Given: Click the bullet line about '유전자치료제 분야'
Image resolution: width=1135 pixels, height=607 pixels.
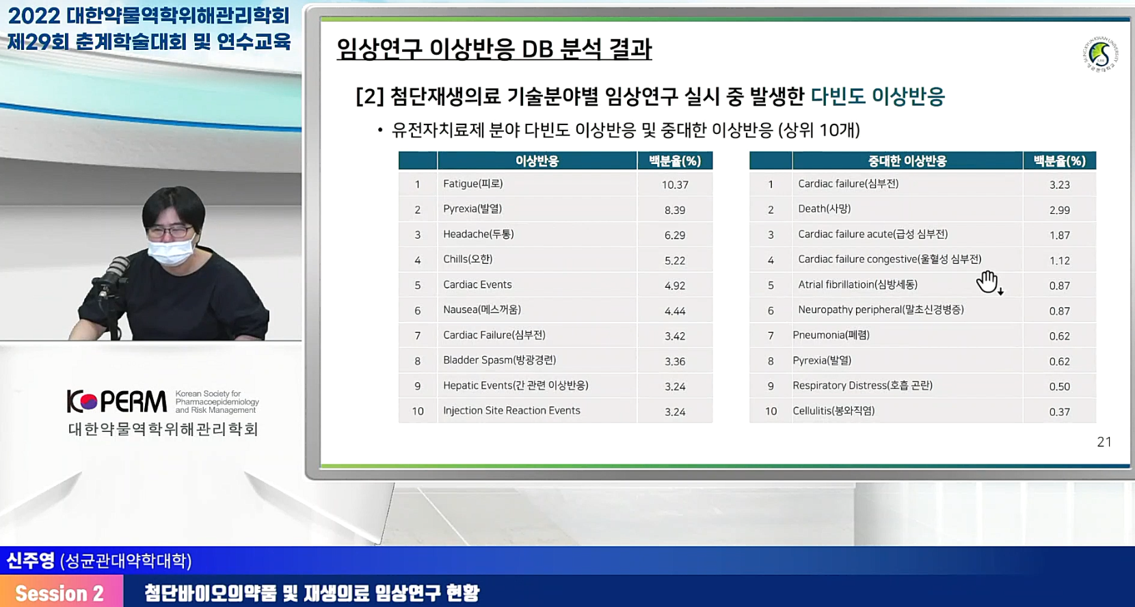Looking at the screenshot, I should pos(625,130).
